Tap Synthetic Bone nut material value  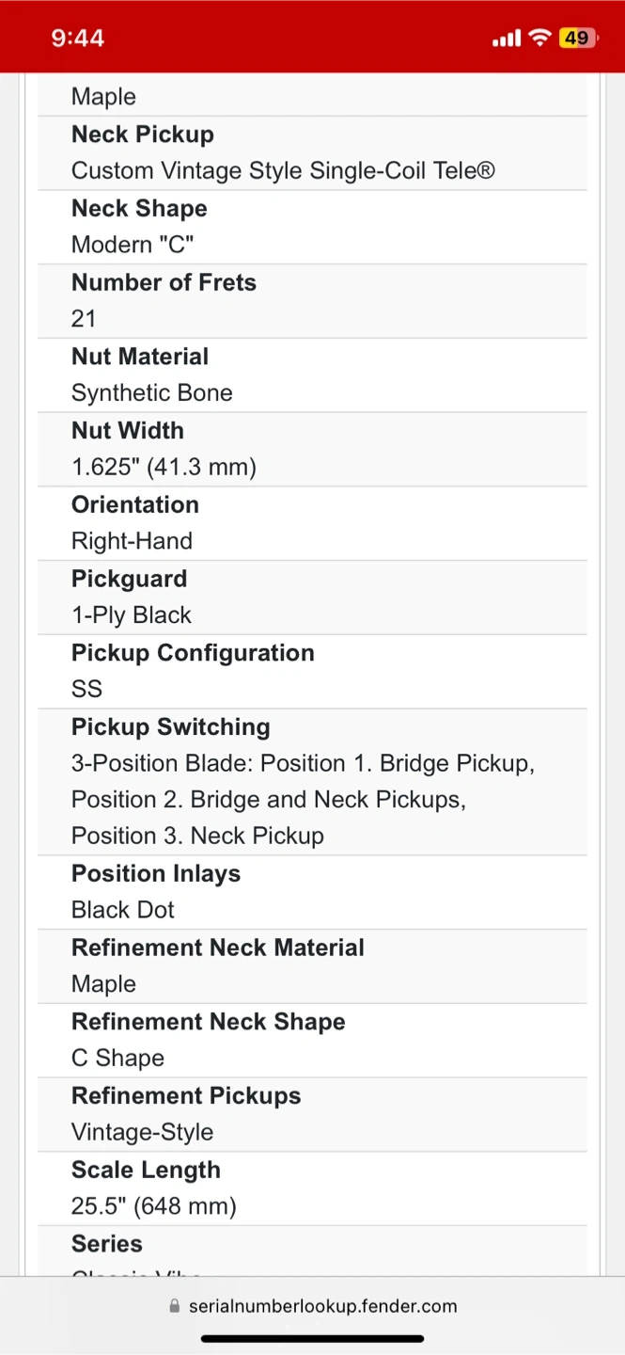click(x=152, y=393)
